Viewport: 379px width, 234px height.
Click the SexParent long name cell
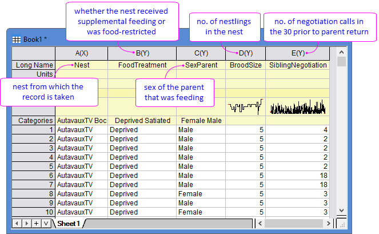click(201, 65)
